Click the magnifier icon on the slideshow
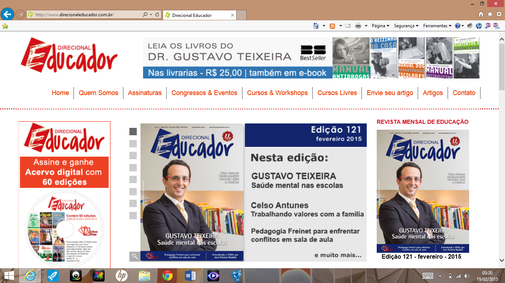This screenshot has height=283, width=505. pos(135,256)
